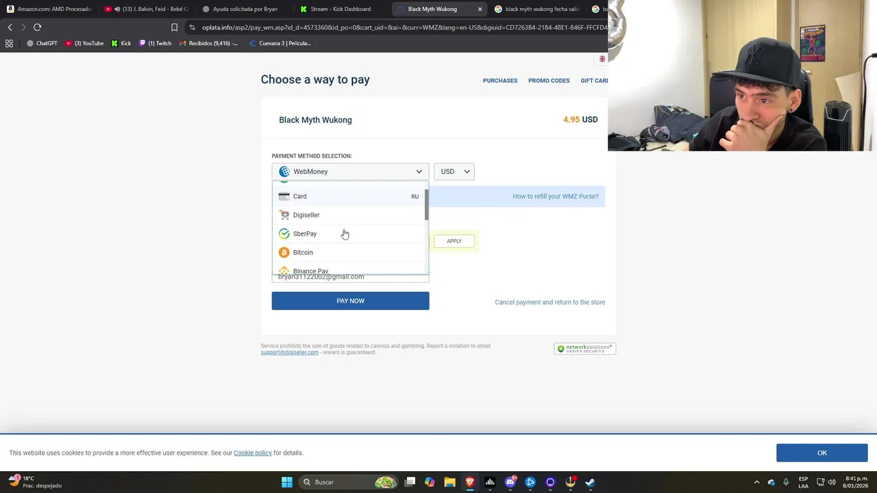Select Bitcoin payment option

349,253
